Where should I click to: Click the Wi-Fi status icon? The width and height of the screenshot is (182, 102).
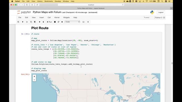click(147, 1)
